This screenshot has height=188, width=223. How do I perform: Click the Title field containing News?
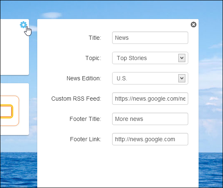[150, 38]
